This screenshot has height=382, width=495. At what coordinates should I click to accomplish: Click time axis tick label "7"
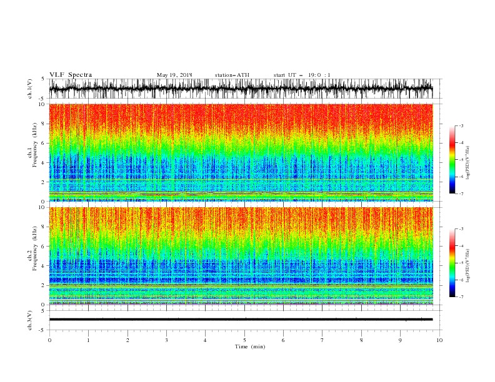322,340
